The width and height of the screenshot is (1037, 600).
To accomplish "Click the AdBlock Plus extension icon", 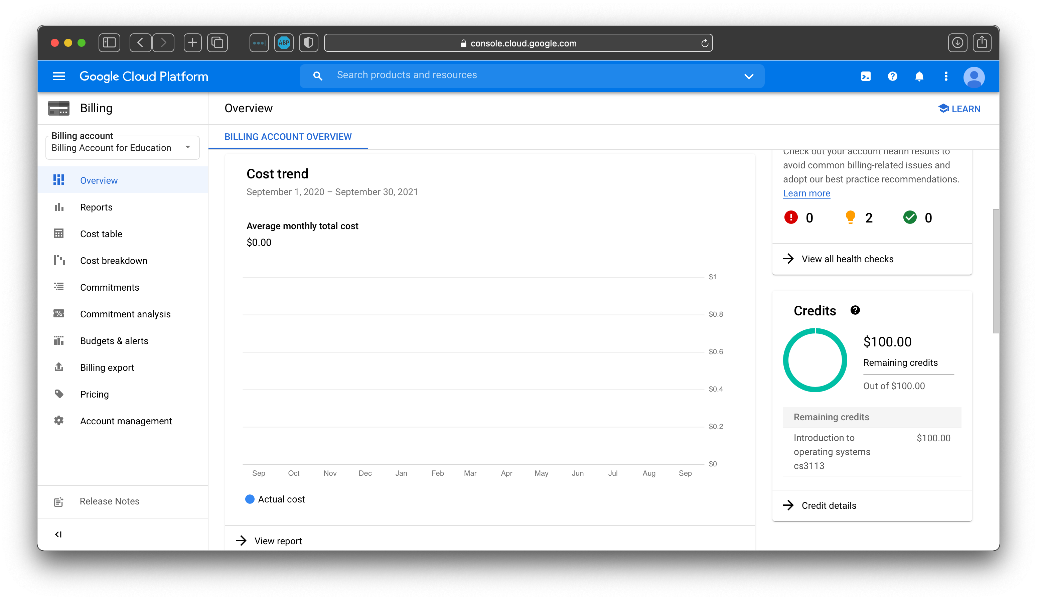I will pos(284,43).
